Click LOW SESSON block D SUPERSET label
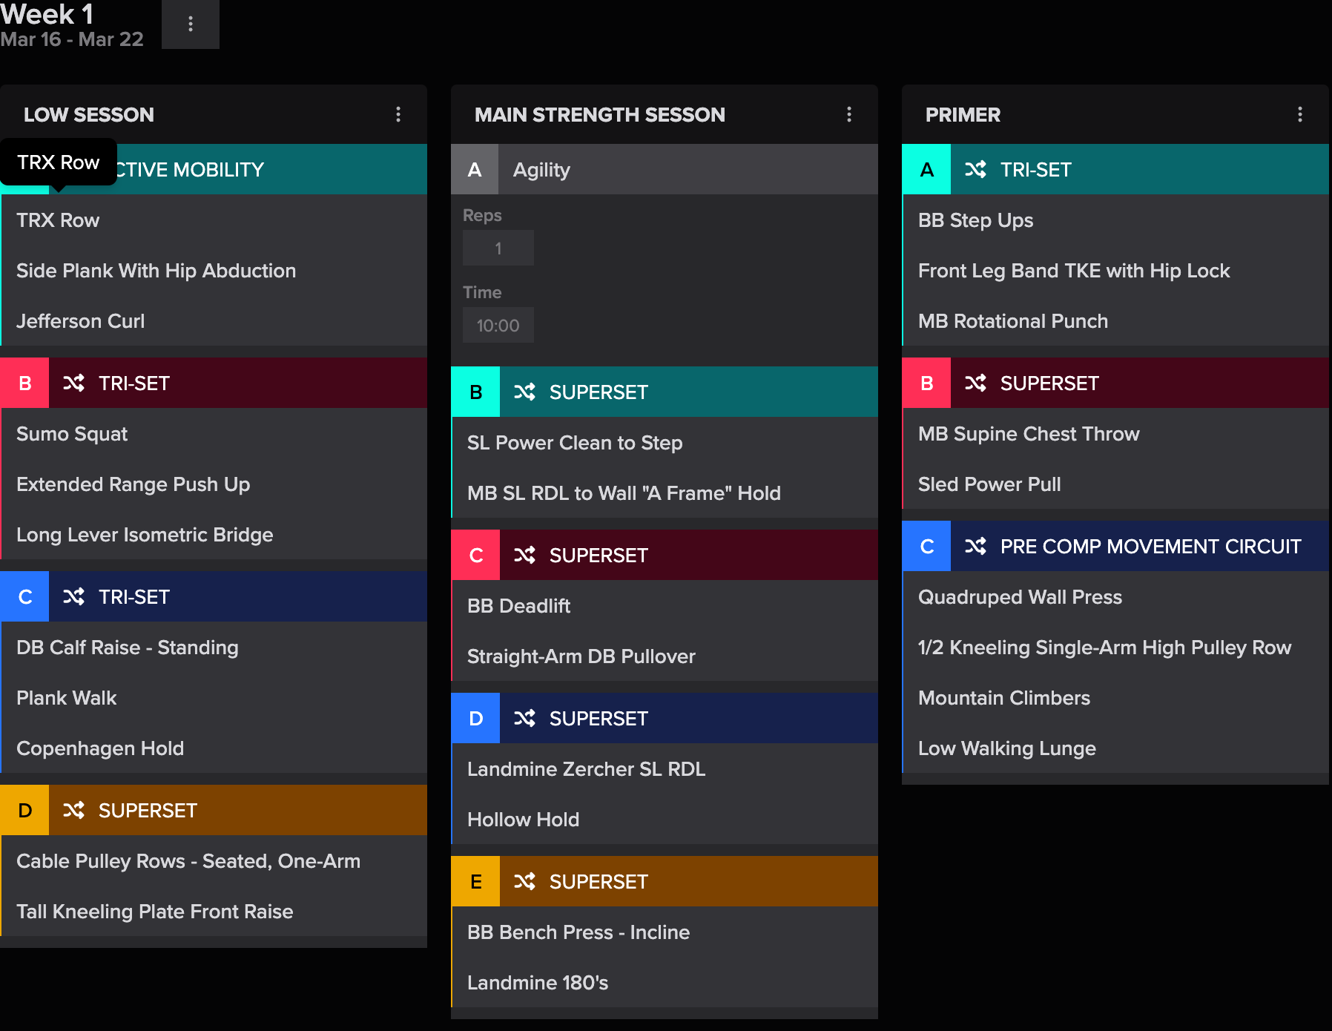1332x1031 pixels. [148, 810]
